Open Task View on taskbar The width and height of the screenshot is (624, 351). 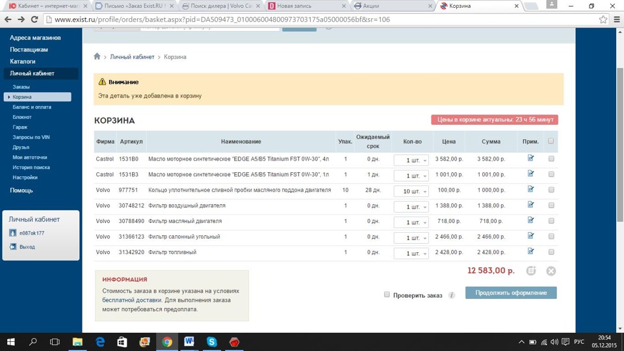(55, 342)
